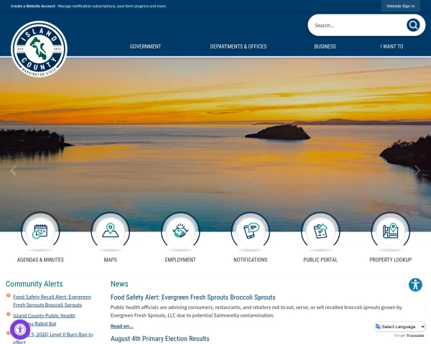Image resolution: width=431 pixels, height=344 pixels.
Task: Open the Government menu
Action: coord(145,47)
